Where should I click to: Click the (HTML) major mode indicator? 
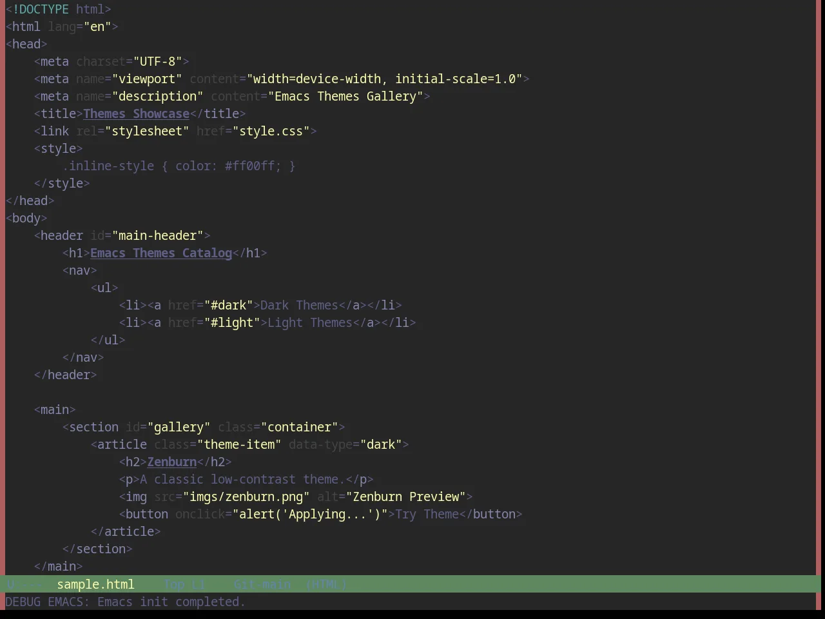point(326,584)
